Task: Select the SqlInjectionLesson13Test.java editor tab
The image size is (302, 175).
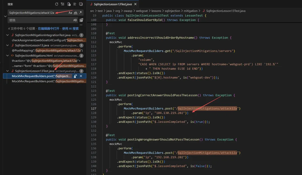Action: (113, 4)
